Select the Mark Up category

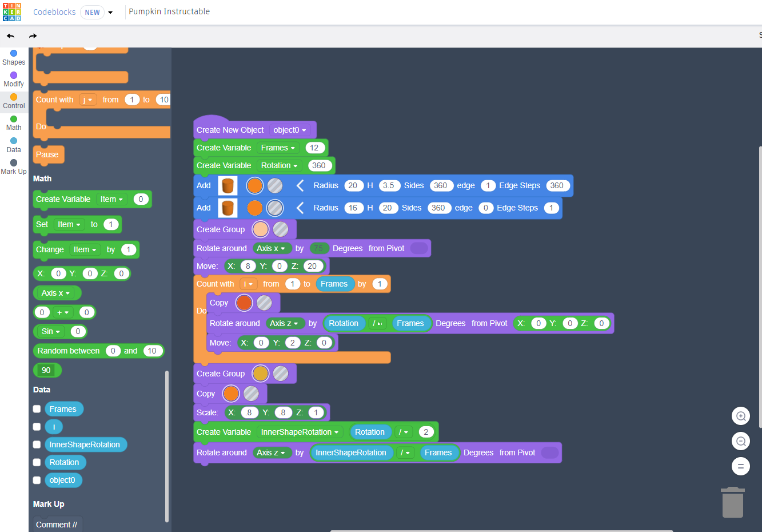13,166
